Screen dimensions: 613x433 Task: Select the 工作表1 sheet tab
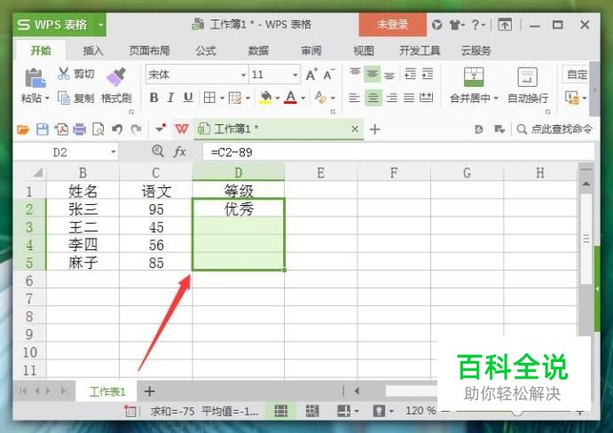[x=106, y=391]
